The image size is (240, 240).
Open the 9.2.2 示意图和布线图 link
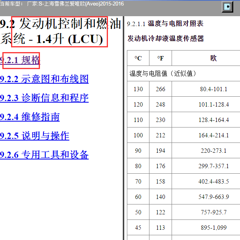(44, 79)
